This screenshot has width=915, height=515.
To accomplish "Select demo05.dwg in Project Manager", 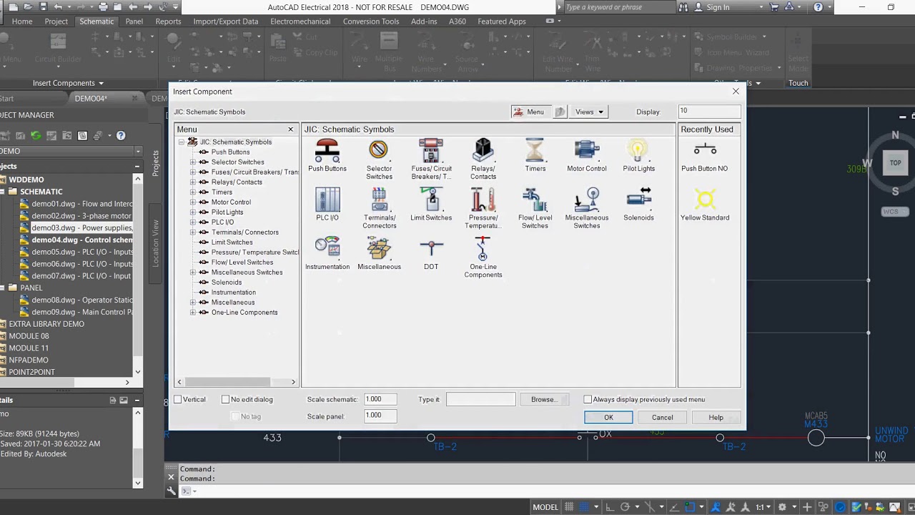I will coord(81,252).
